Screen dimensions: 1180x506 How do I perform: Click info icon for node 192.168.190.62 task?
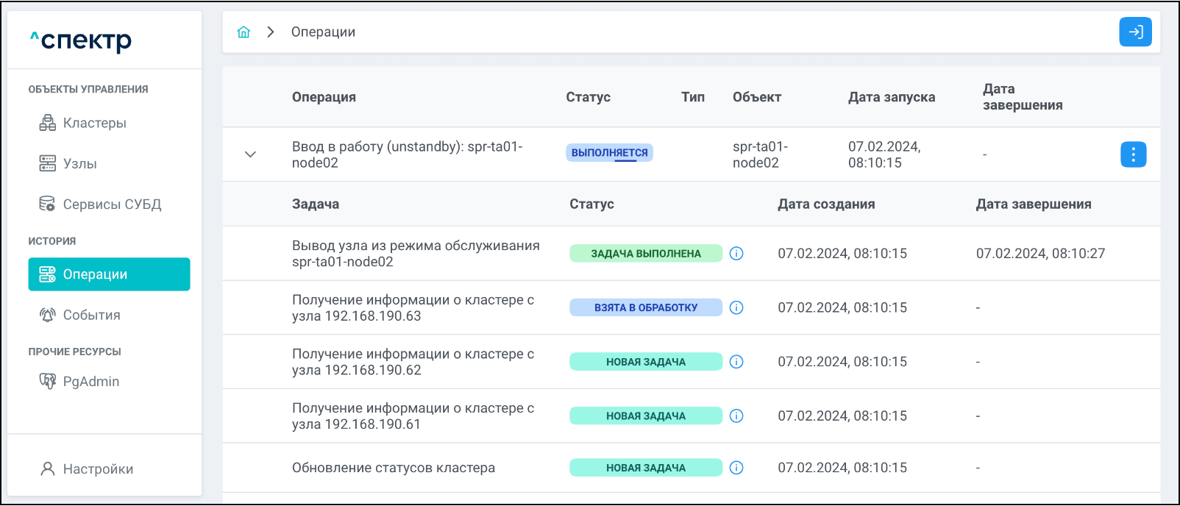point(736,362)
